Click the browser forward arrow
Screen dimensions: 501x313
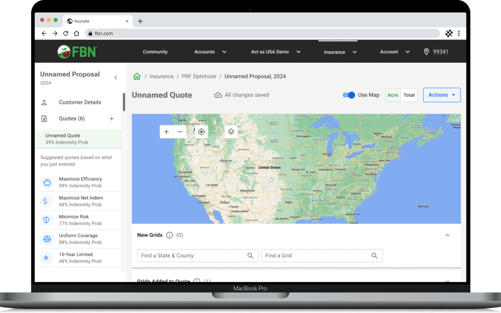(55, 33)
